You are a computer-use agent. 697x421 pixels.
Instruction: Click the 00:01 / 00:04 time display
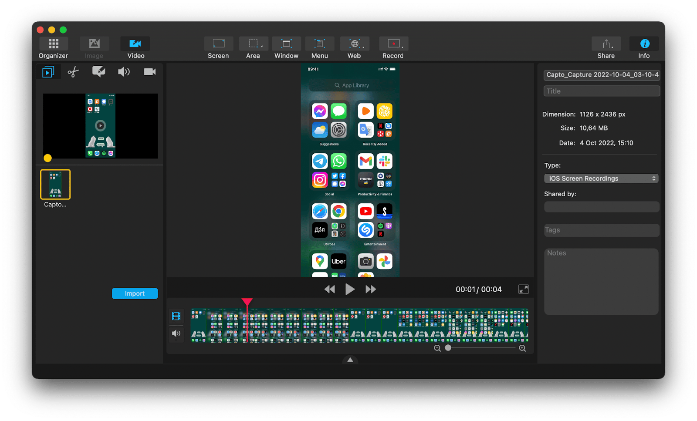[479, 290]
